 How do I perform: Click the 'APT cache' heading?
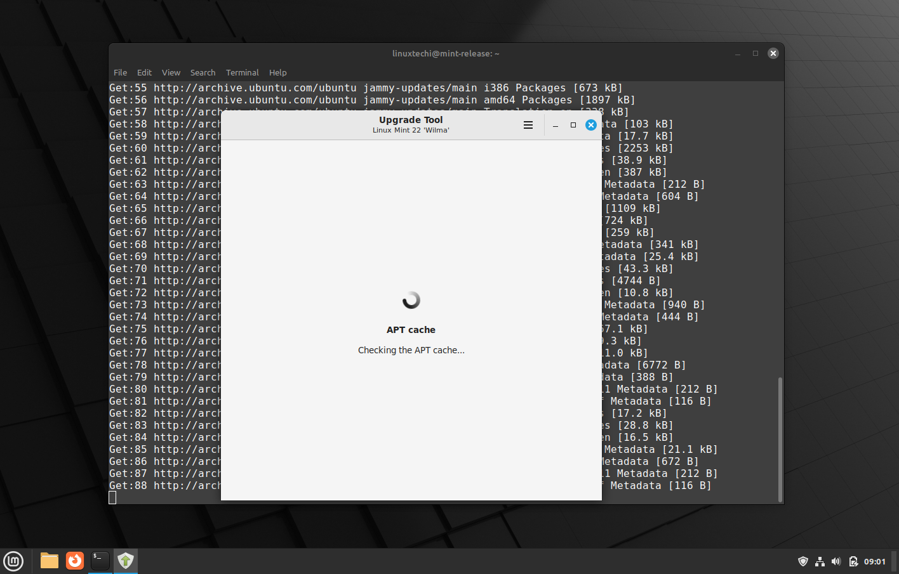pos(411,330)
